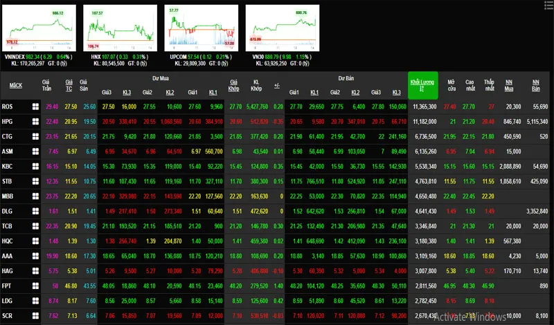Open the grid icon in the ASM row
This screenshot has width=554, height=325.
pyautogui.click(x=35, y=151)
